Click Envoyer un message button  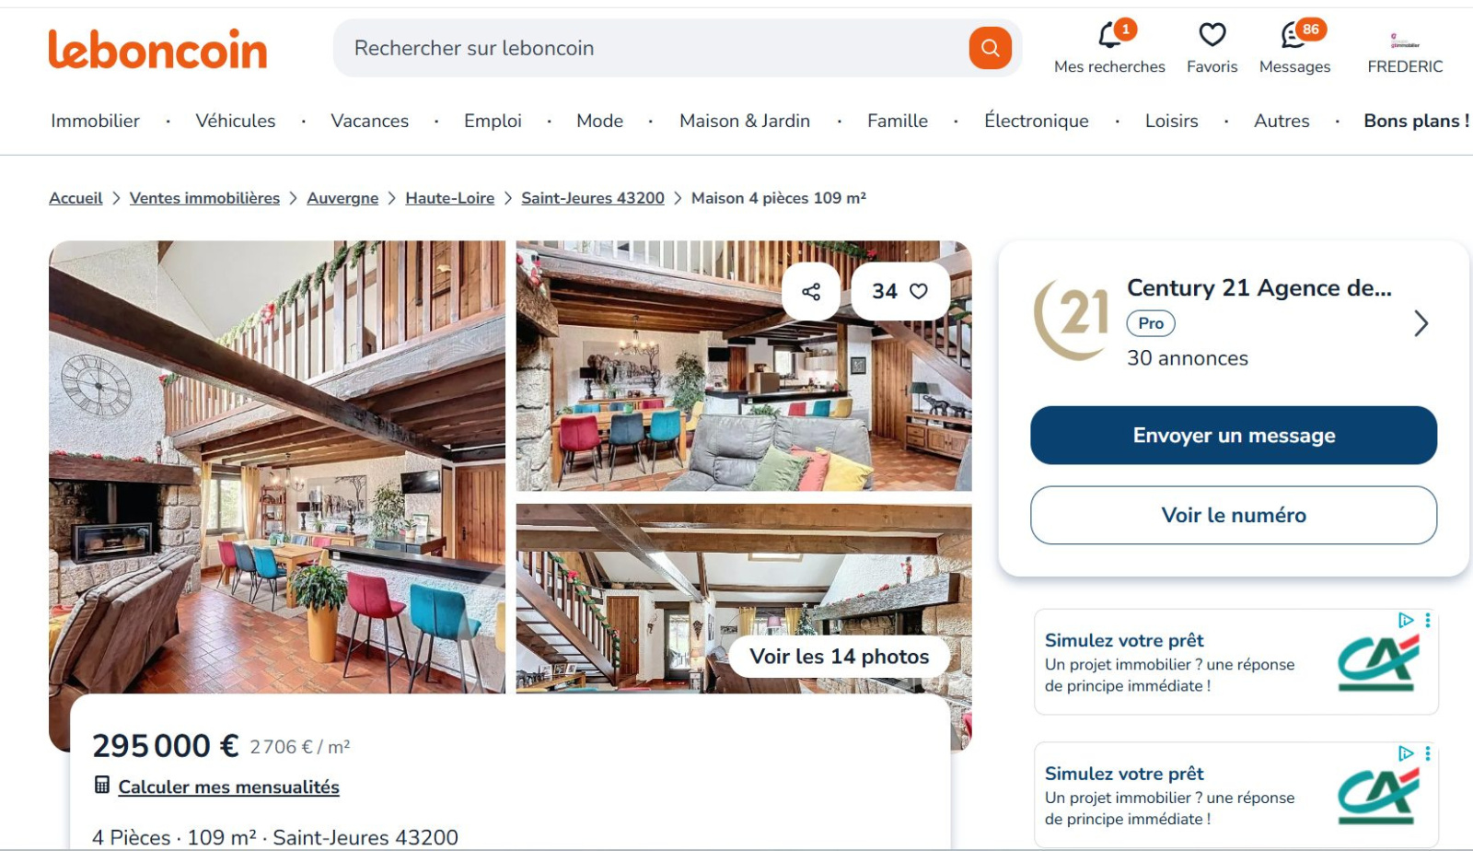(1234, 436)
